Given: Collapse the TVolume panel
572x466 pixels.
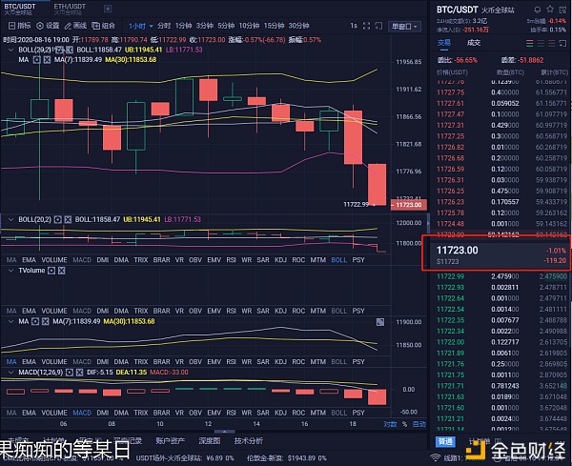Looking at the screenshot, I should [10, 271].
